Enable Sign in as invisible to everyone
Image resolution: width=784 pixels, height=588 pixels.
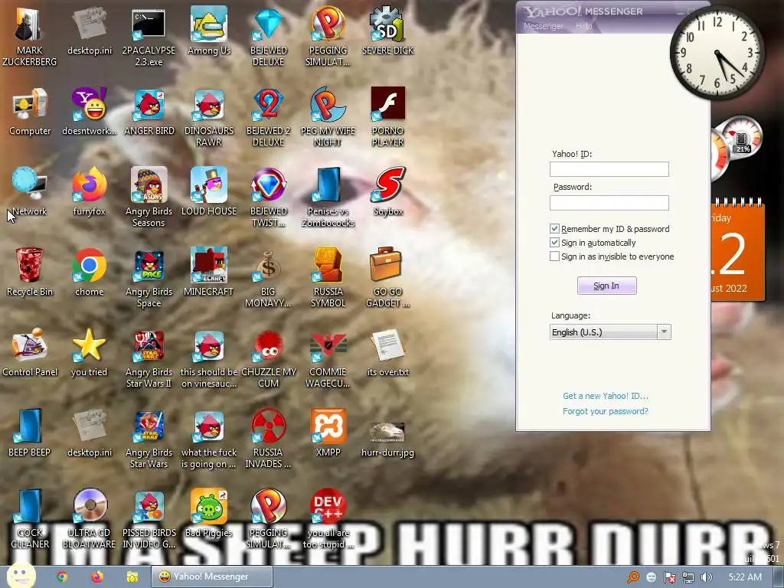tap(554, 256)
